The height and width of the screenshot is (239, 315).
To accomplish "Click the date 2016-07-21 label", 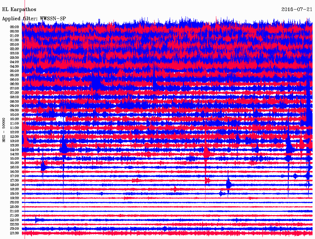I will 297,9.
